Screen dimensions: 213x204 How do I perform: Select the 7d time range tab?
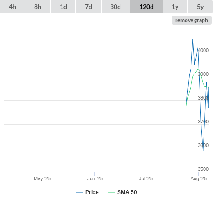89,7
